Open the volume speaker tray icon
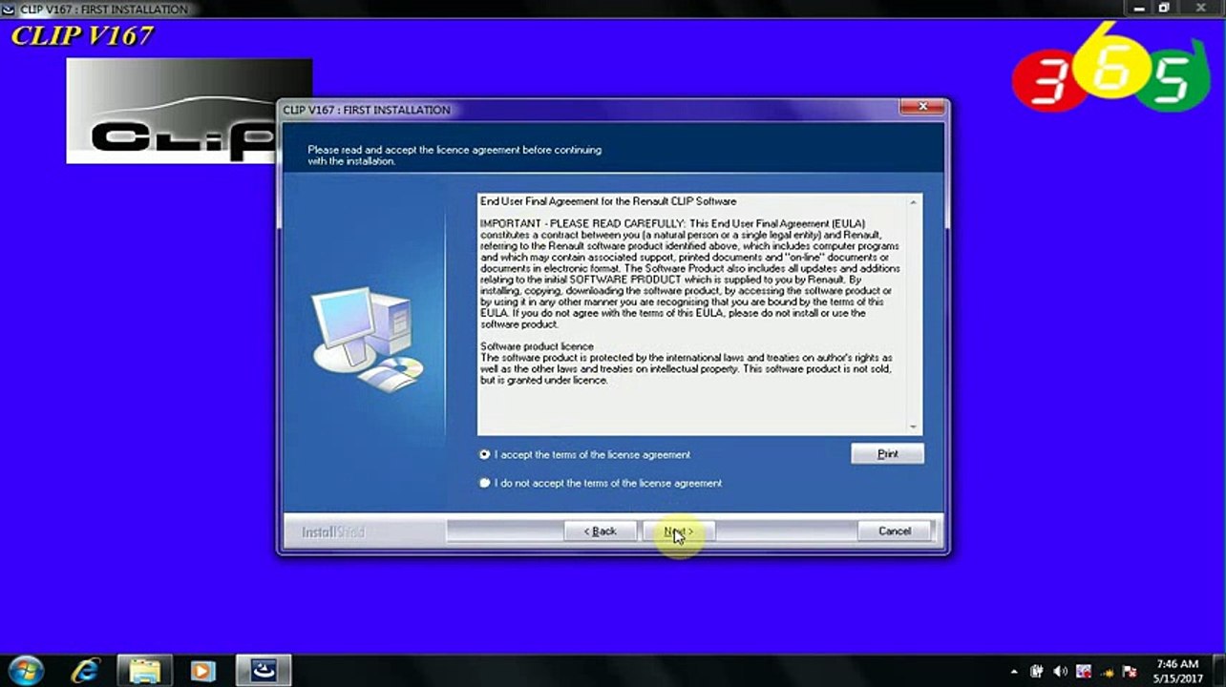This screenshot has height=687, width=1226. [1060, 672]
